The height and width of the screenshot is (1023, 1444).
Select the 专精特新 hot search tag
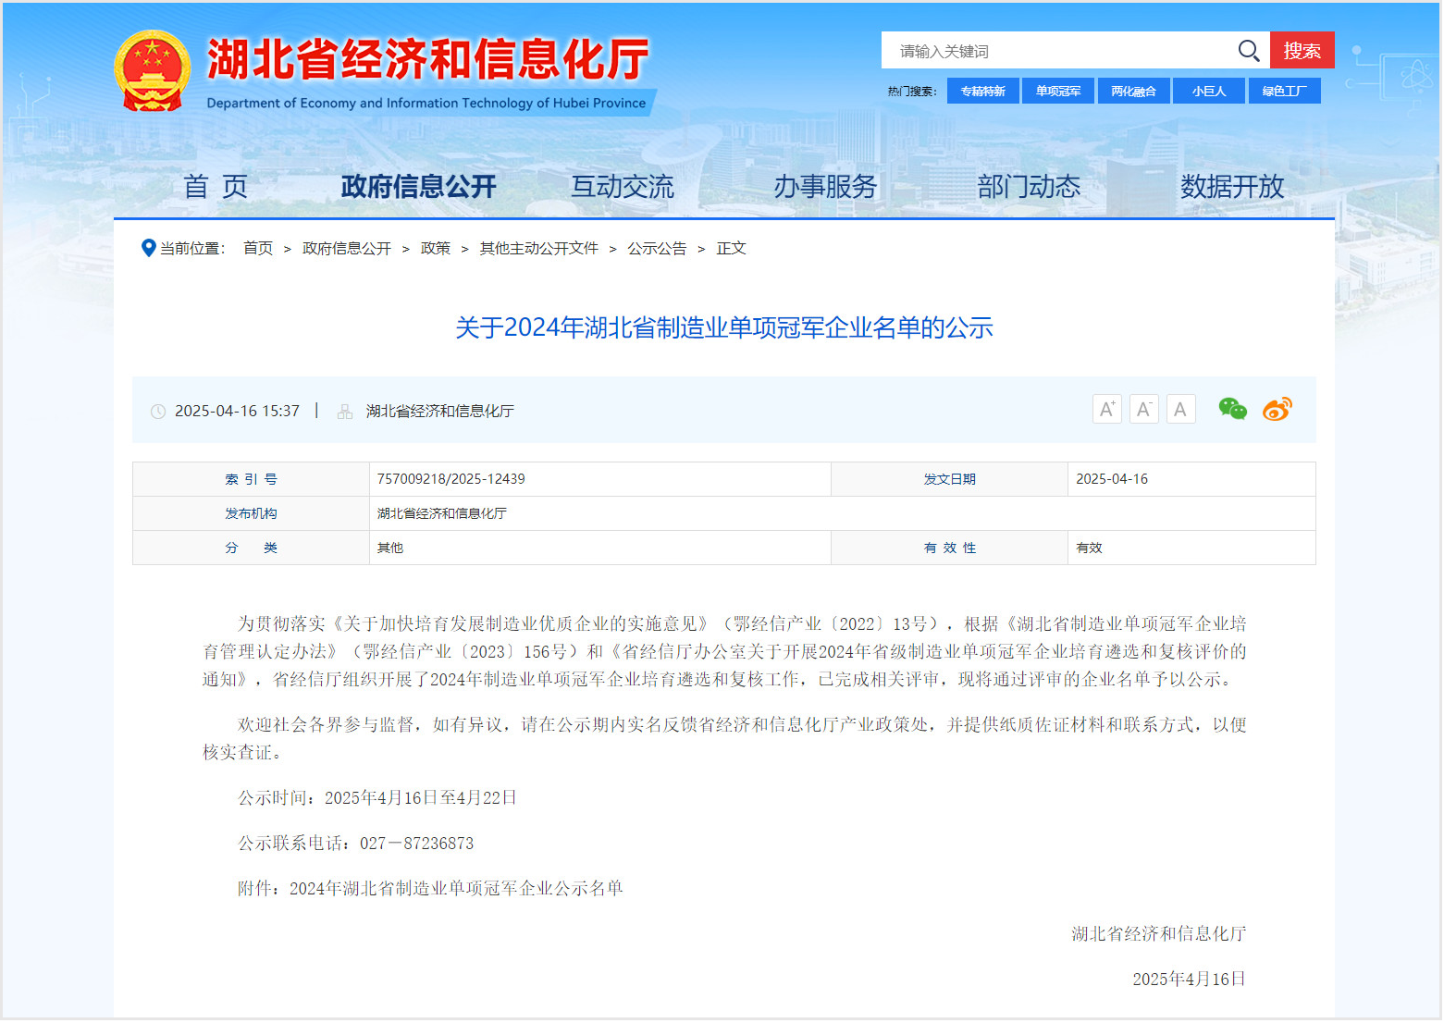pos(982,91)
